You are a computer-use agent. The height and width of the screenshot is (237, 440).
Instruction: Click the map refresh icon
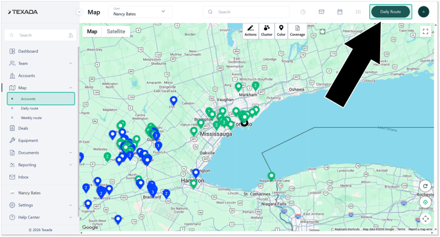tap(425, 186)
